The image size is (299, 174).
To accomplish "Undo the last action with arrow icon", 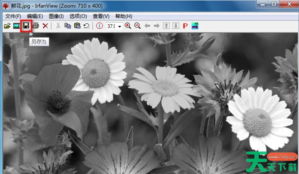I will pos(87,26).
